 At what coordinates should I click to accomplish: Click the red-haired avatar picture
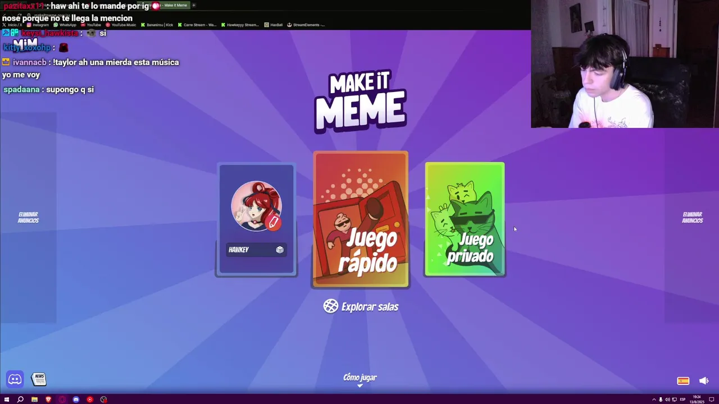tap(256, 206)
